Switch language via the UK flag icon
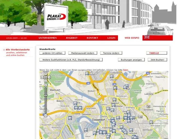The height and width of the screenshot is (139, 185). point(147,37)
